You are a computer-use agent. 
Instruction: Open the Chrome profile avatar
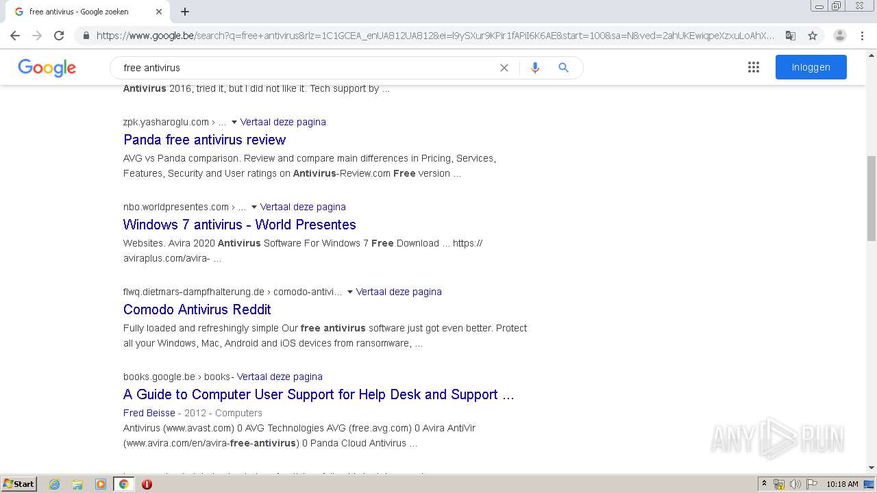tap(840, 36)
